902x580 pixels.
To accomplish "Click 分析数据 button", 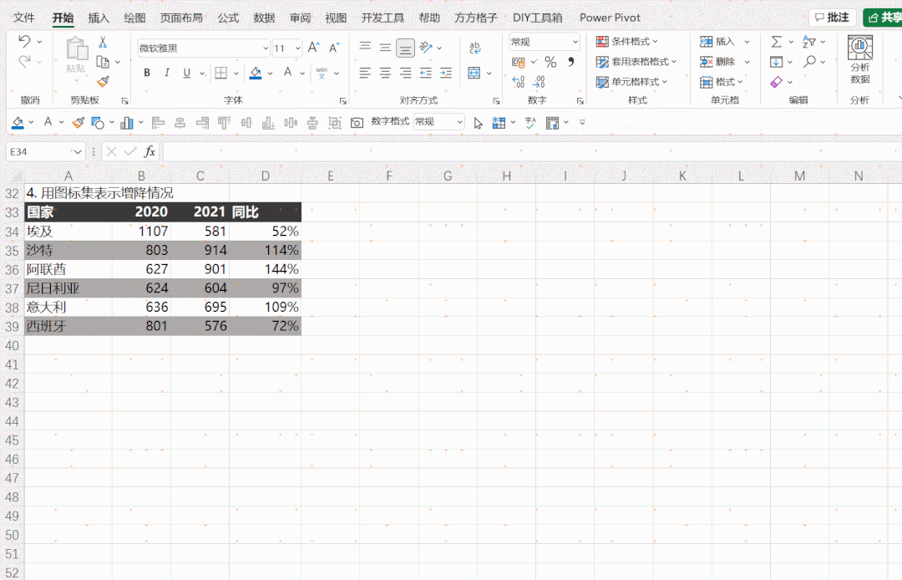I will (x=860, y=59).
